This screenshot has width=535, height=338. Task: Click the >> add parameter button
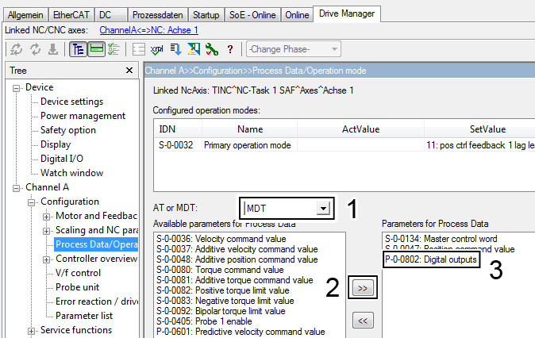click(363, 288)
